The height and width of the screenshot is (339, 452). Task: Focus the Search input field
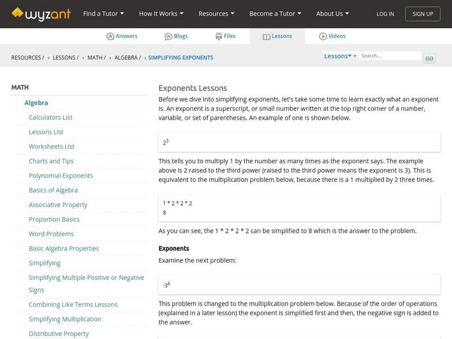[390, 56]
